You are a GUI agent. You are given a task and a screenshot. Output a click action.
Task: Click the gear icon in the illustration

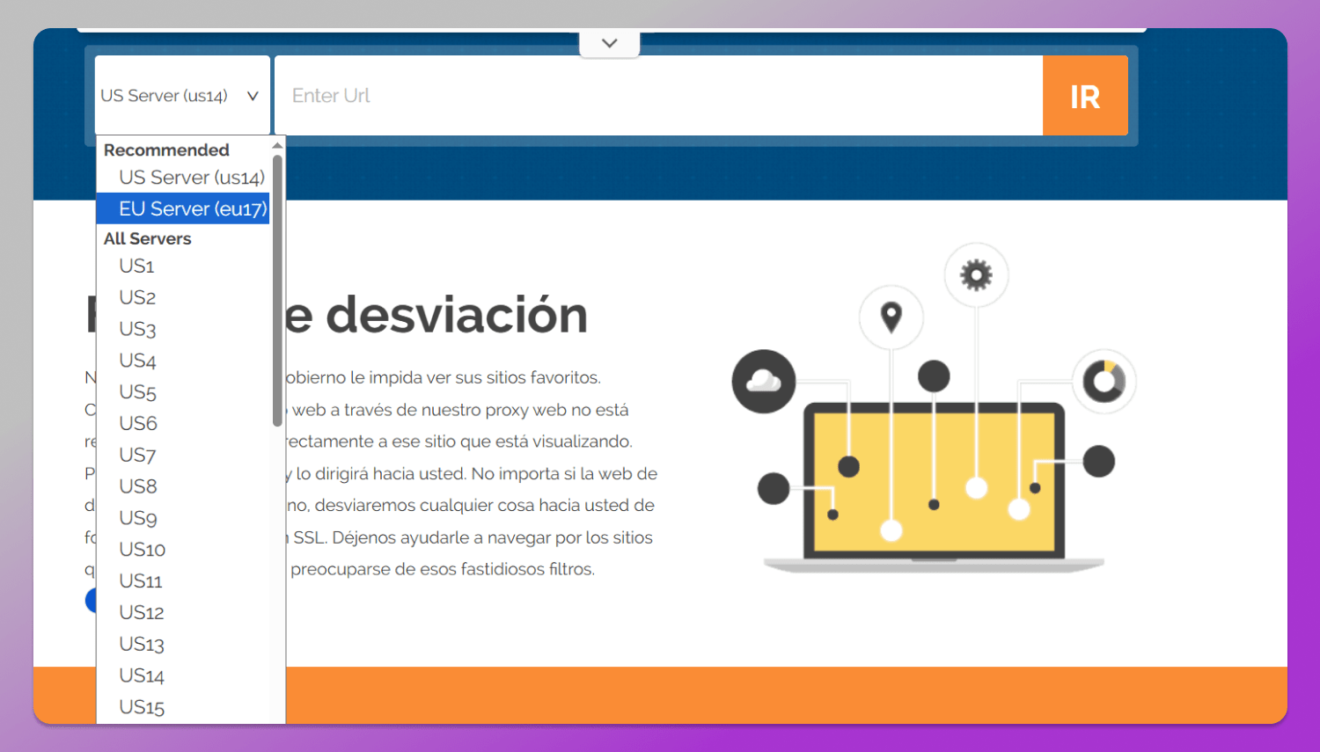click(x=976, y=275)
